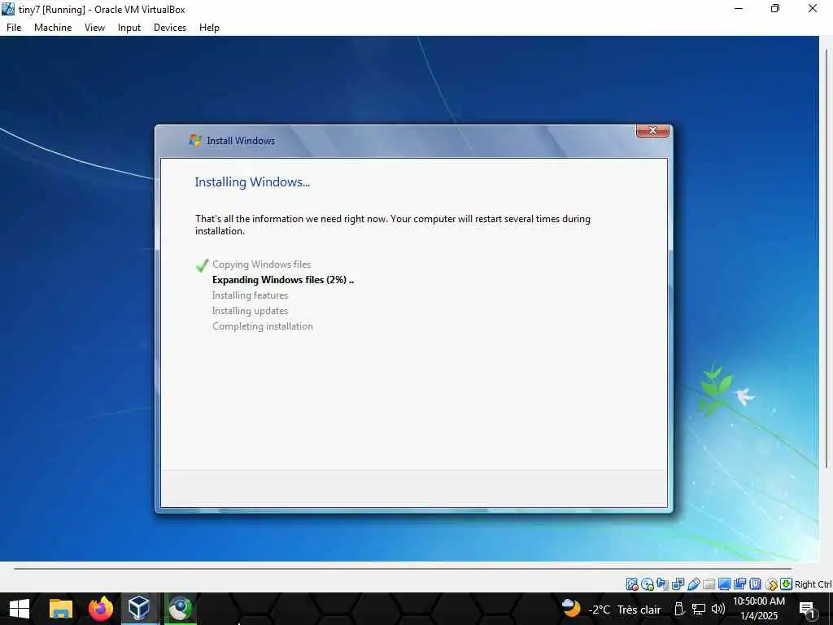The image size is (833, 625).
Task: Click the -2°C Très clair weather text
Action: [624, 610]
